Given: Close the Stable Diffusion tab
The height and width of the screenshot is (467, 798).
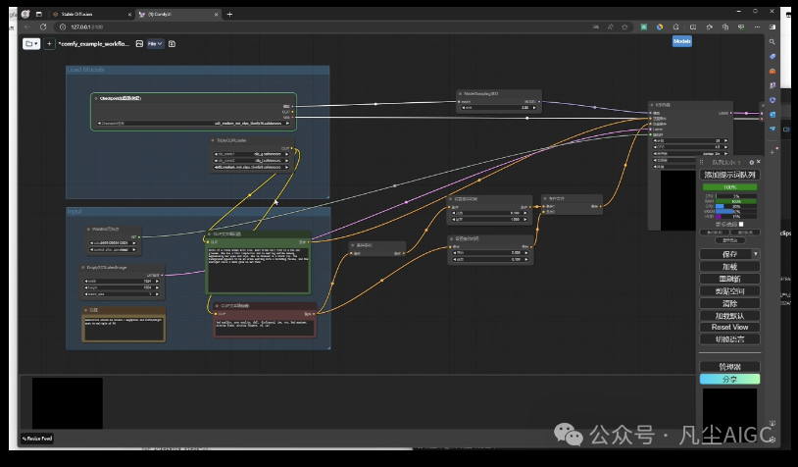Looking at the screenshot, I should point(129,15).
